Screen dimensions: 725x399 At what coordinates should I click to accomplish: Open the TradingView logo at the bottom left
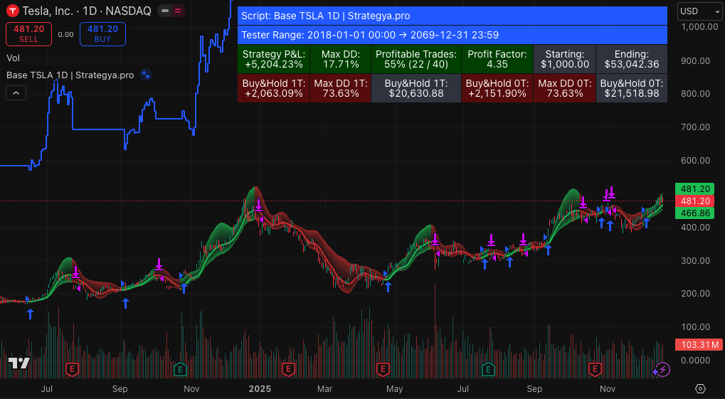[19, 363]
